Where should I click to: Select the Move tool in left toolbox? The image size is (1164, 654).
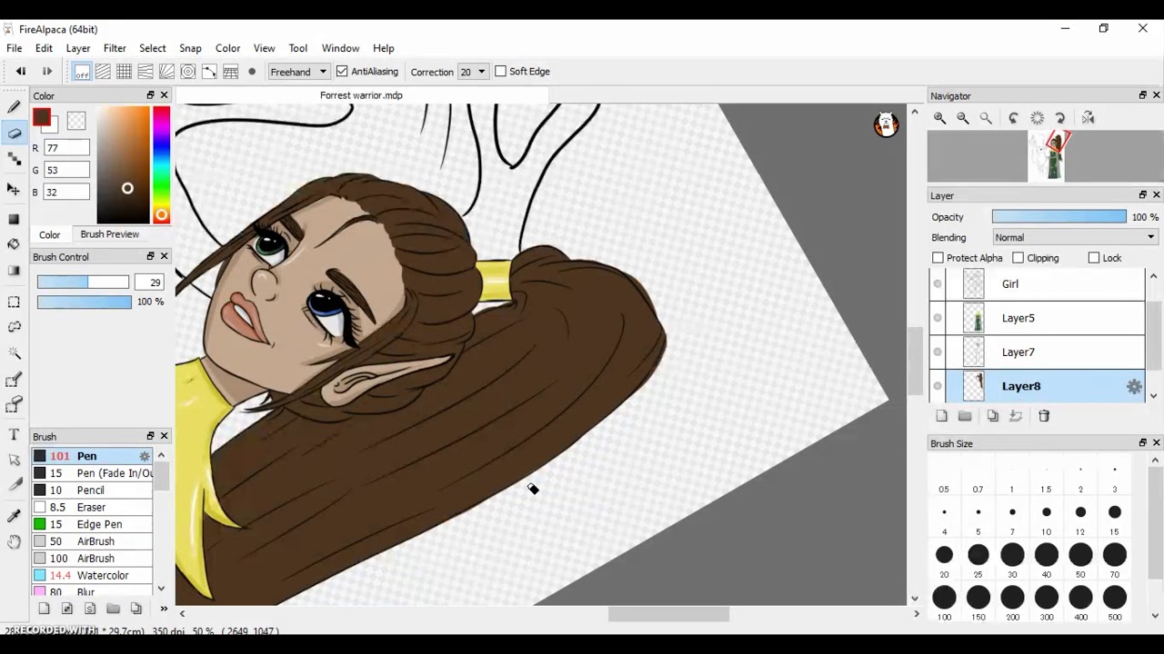coord(14,188)
